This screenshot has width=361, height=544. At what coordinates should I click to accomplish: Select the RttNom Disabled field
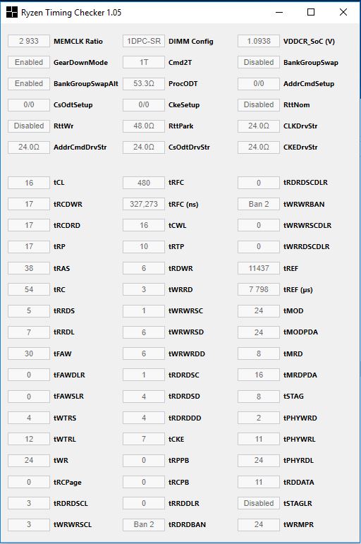pos(258,104)
